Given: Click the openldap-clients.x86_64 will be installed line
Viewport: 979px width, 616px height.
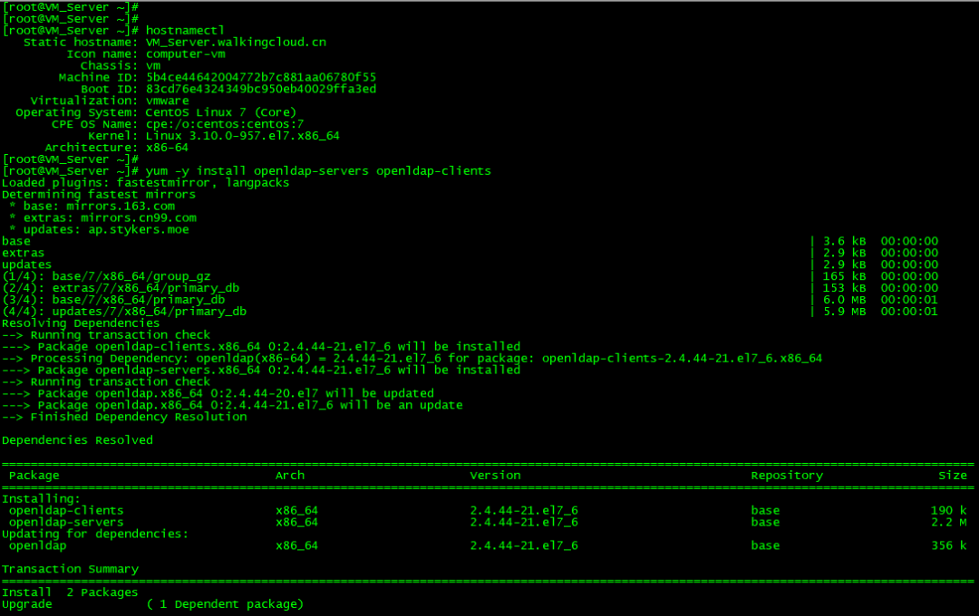Looking at the screenshot, I should click(261, 347).
